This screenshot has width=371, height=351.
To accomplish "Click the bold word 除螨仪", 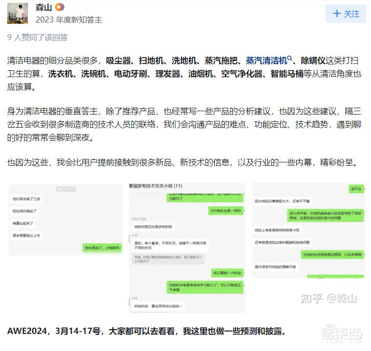I will [x=313, y=60].
